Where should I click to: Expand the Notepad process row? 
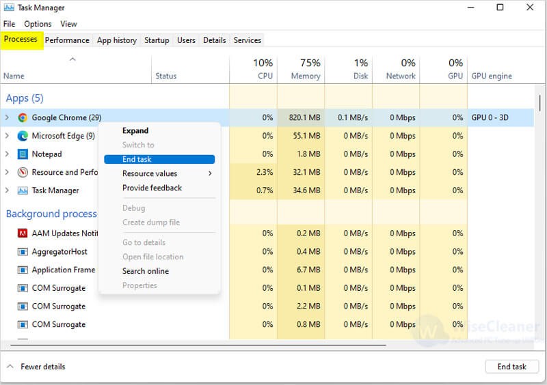click(x=7, y=154)
